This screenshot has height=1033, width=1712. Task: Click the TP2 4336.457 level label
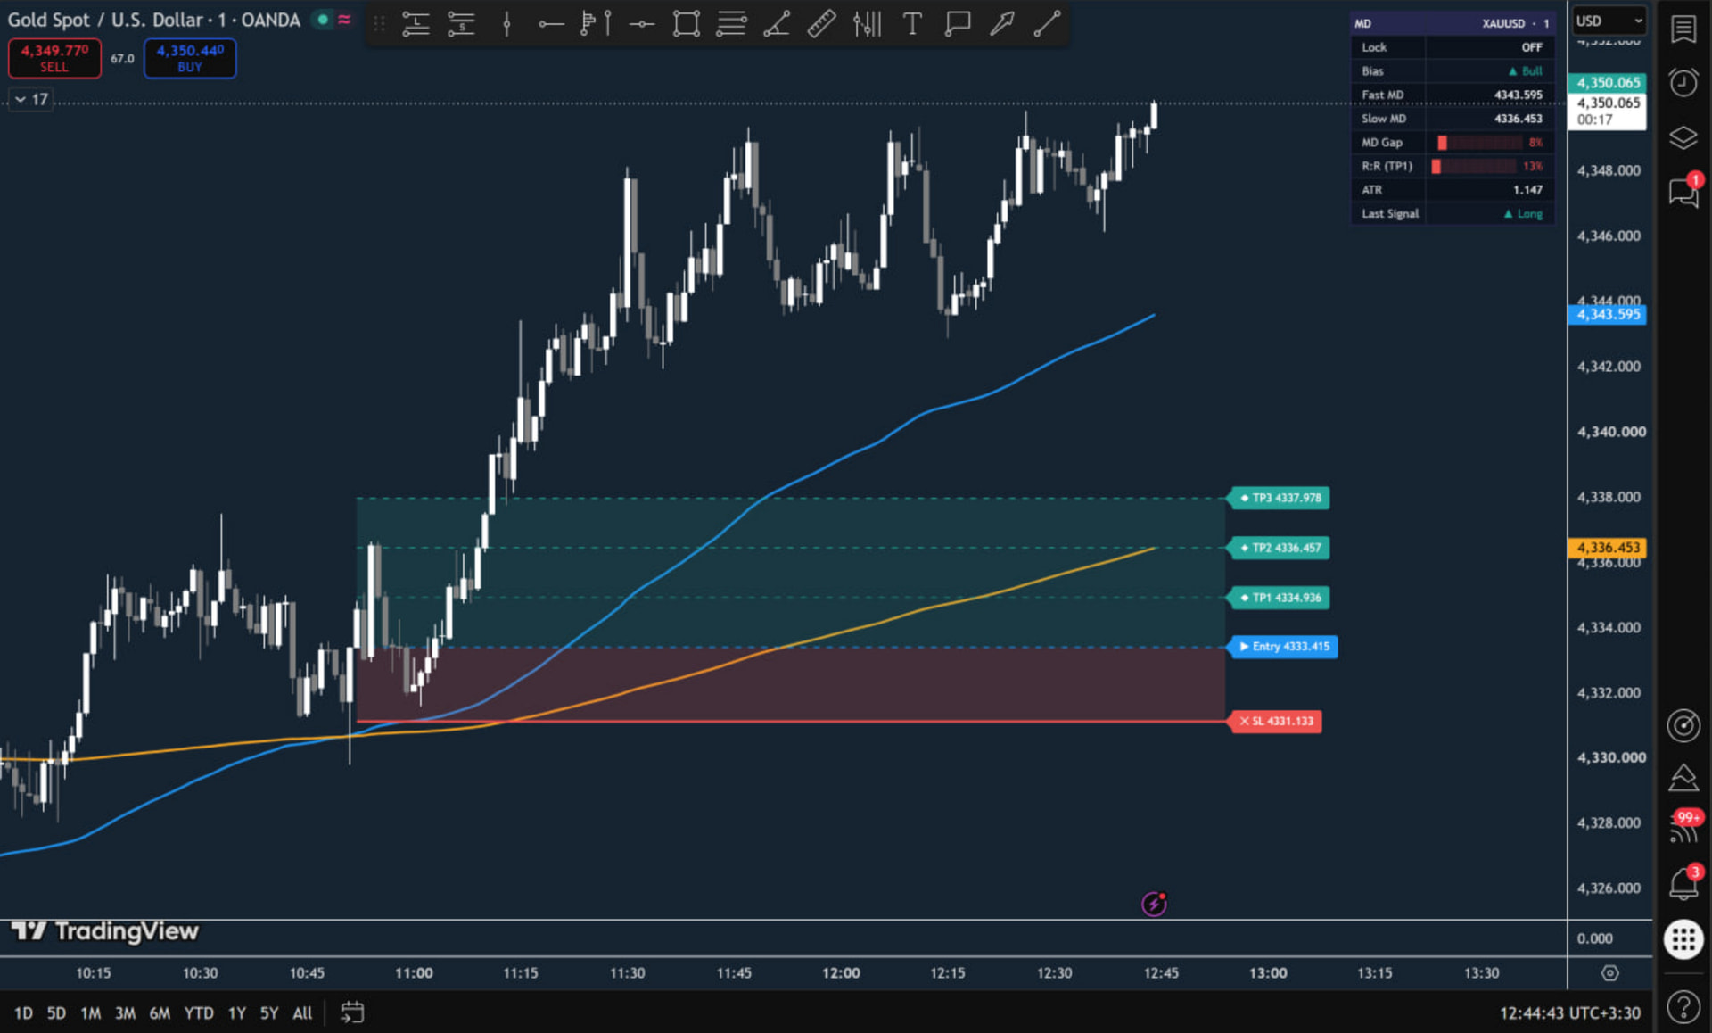(1280, 548)
